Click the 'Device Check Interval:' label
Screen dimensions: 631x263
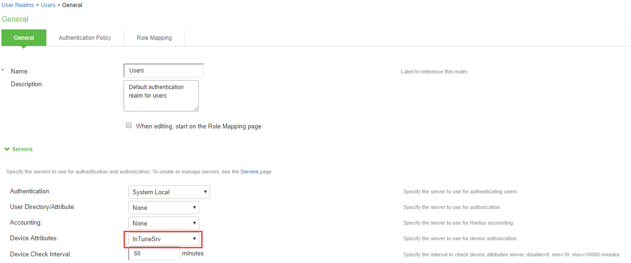[x=41, y=254]
